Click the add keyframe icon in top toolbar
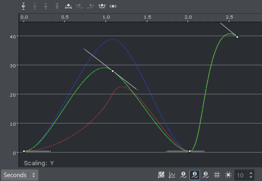262x181 pixels. coord(23,6)
